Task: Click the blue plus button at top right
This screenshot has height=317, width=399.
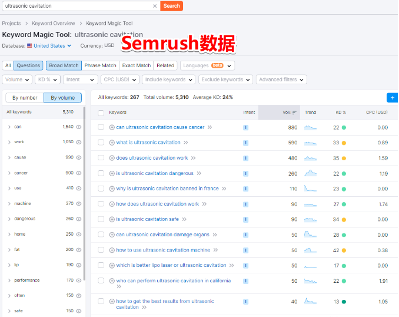Action: 393,98
